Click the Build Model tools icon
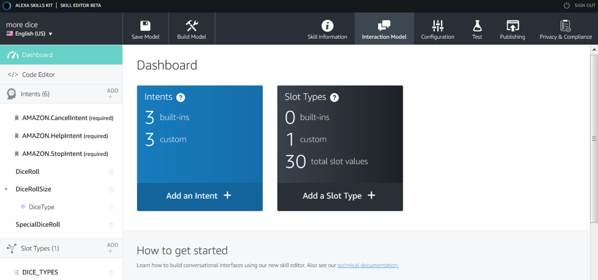The height and width of the screenshot is (280, 598). pyautogui.click(x=192, y=25)
